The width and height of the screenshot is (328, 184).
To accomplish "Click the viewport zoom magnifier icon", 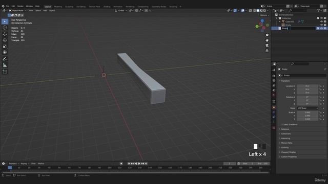I will (267, 35).
